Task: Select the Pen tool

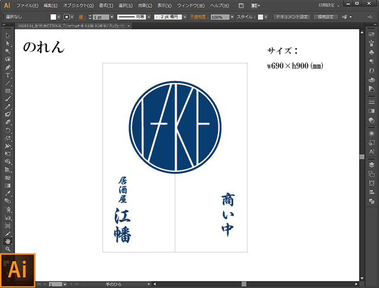Action: tap(8, 68)
